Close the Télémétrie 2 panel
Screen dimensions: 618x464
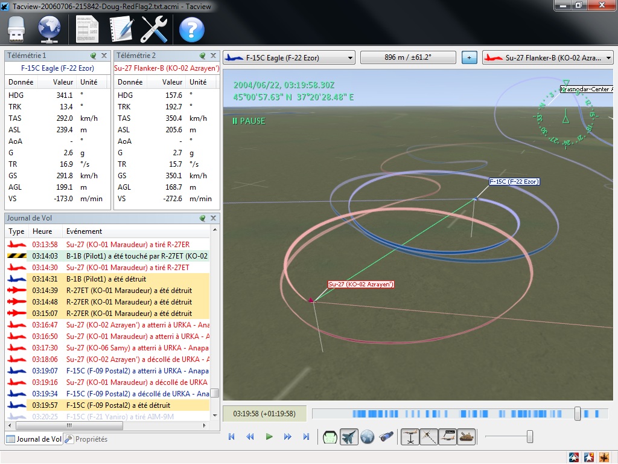tap(214, 55)
